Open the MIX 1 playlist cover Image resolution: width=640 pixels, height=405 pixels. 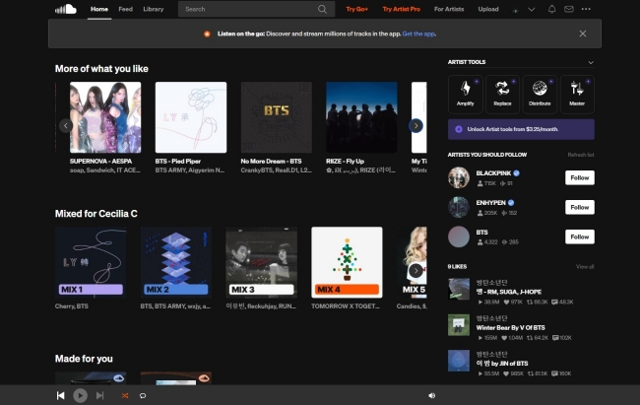[91, 262]
